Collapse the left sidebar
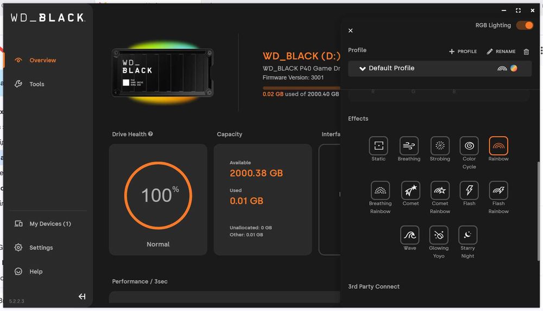 coord(82,296)
